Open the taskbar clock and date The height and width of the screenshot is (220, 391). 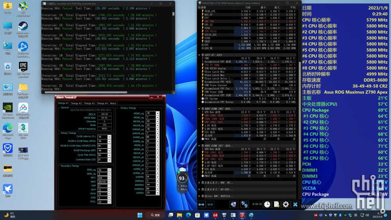tap(377, 215)
